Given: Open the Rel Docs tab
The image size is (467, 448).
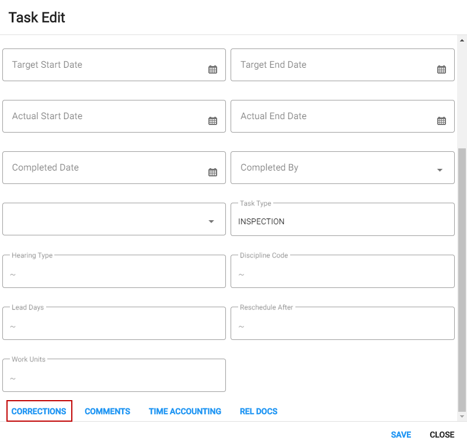Looking at the screenshot, I should 259,411.
